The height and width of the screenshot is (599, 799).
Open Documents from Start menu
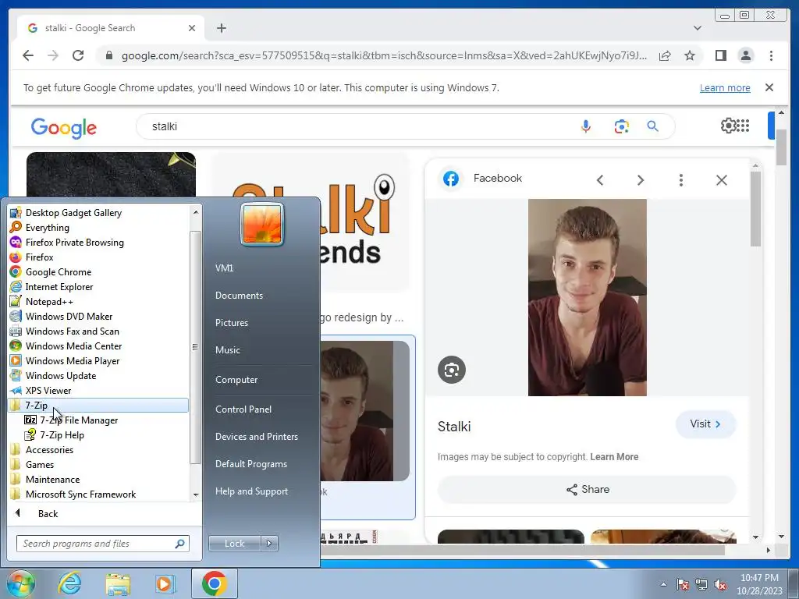tap(239, 296)
